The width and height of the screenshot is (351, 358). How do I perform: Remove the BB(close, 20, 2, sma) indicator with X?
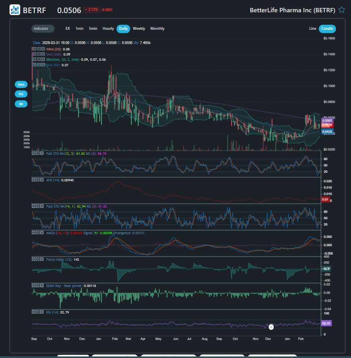coord(43,60)
